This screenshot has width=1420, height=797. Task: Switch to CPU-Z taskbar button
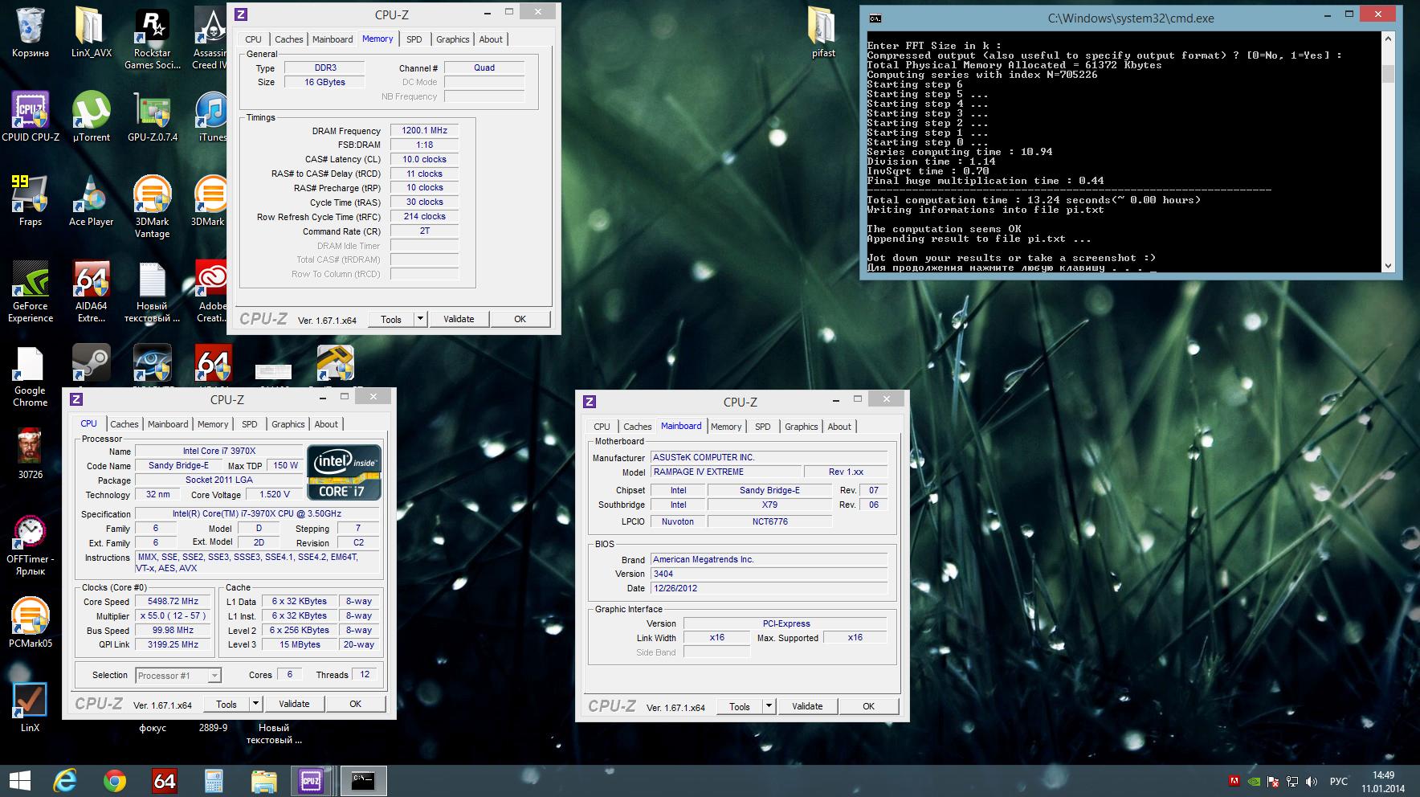point(312,781)
